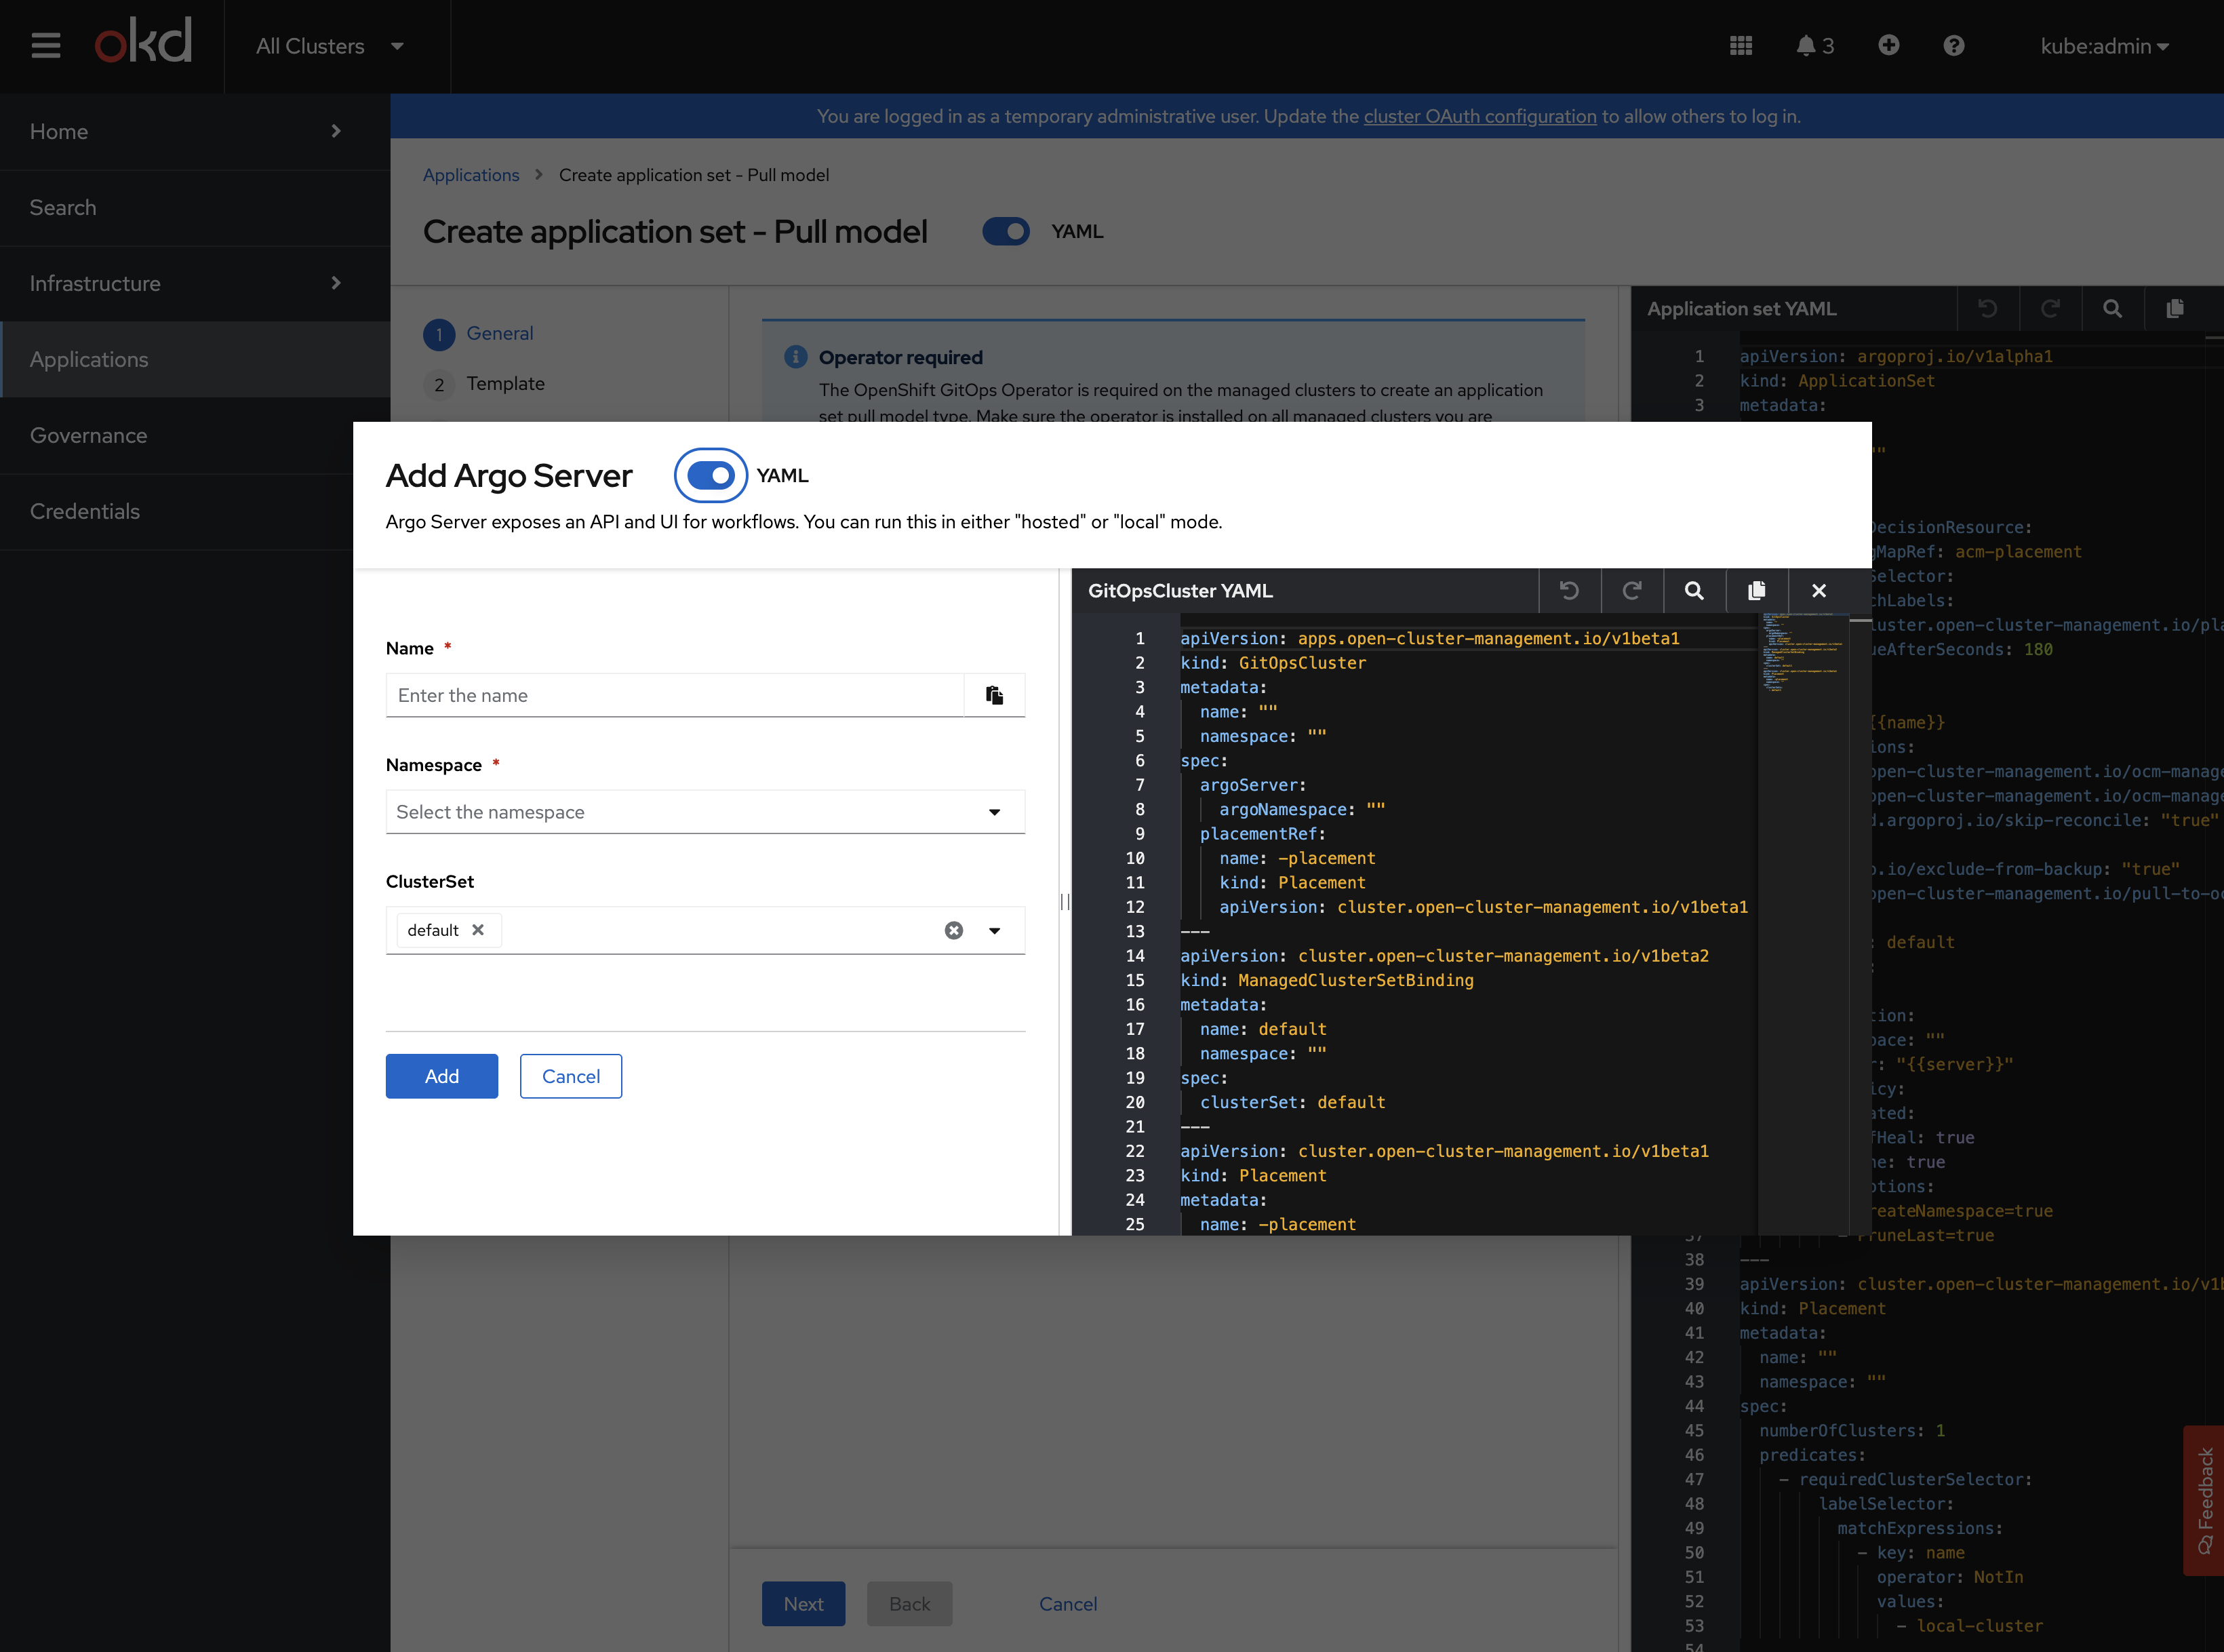
Task: Open search in GitOpsCluster YAML editor
Action: coord(1694,591)
